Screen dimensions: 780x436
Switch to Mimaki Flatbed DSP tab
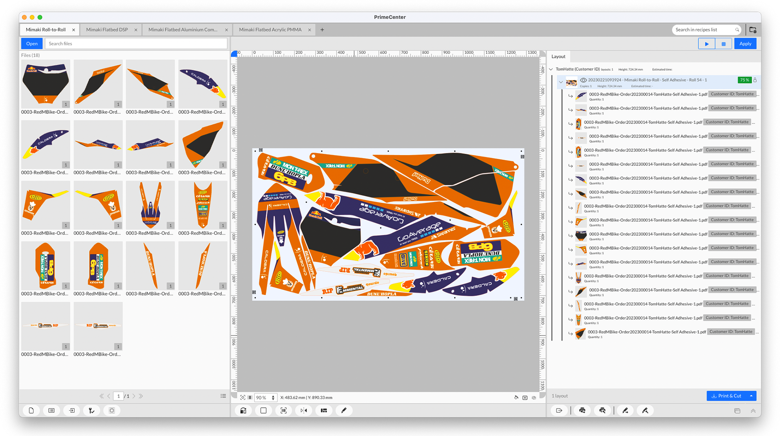pos(107,30)
